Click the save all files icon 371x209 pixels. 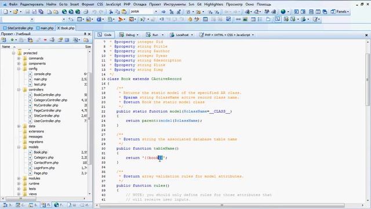pos(41,12)
